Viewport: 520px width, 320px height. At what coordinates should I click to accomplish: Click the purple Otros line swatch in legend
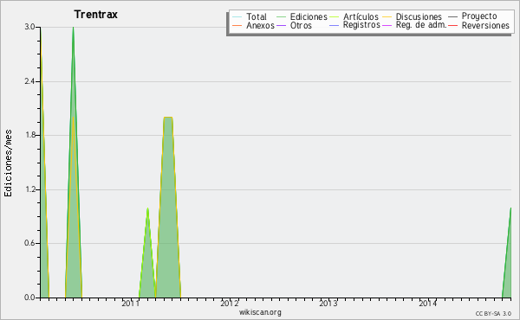(x=281, y=25)
